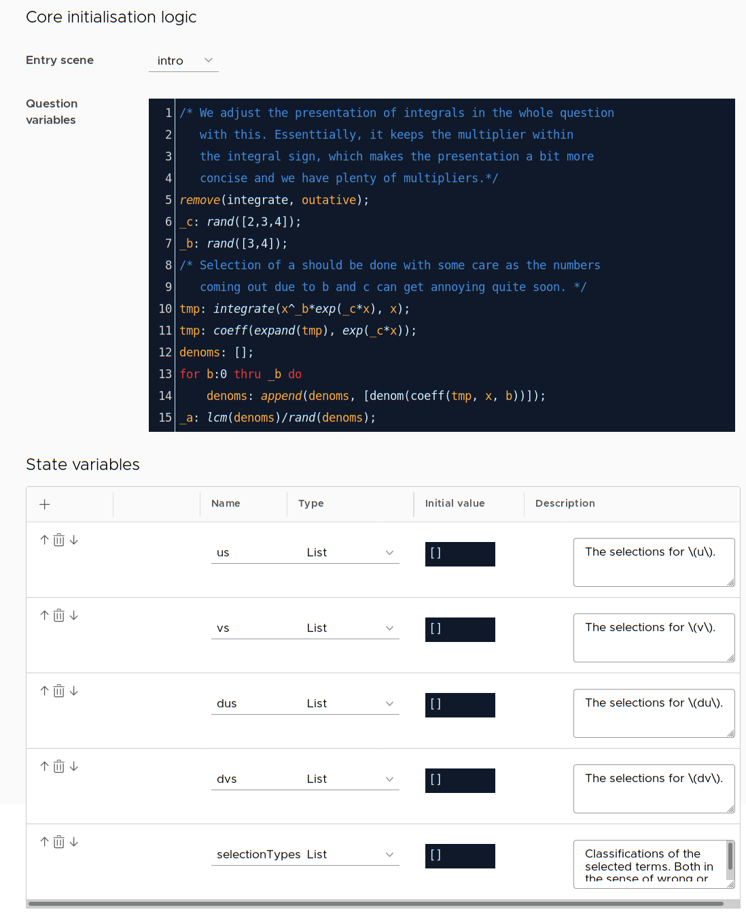Screen dimensions: 746x914
Task: Move the 'us' variable down
Action: [x=74, y=540]
